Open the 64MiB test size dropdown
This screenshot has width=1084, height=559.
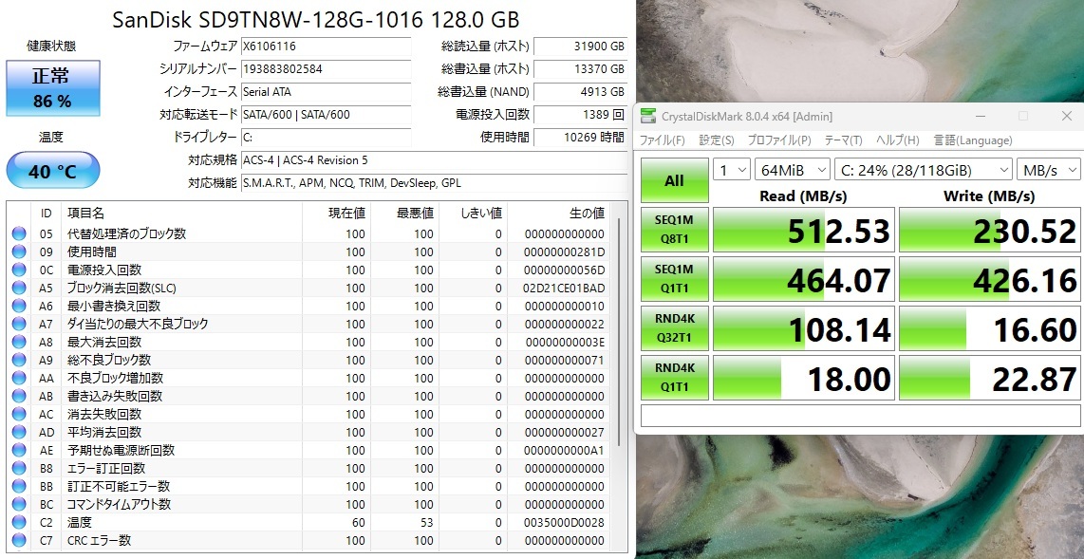click(793, 169)
